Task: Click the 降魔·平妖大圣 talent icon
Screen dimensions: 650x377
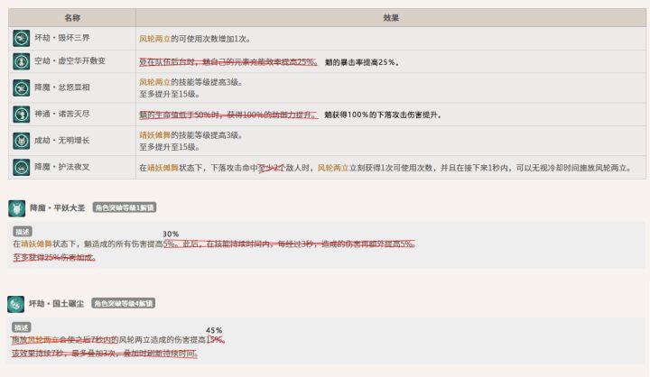Action: pyautogui.click(x=16, y=208)
